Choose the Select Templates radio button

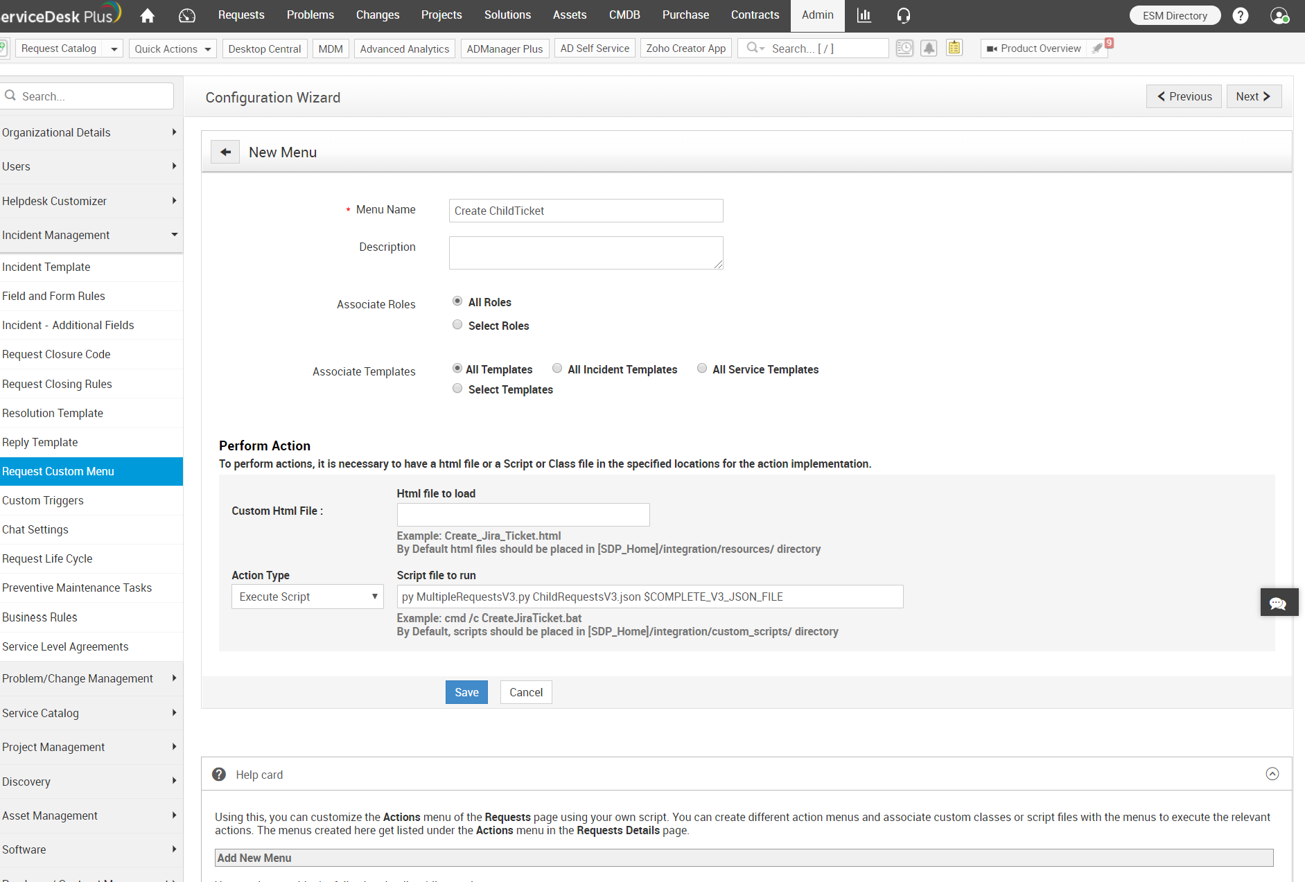457,388
